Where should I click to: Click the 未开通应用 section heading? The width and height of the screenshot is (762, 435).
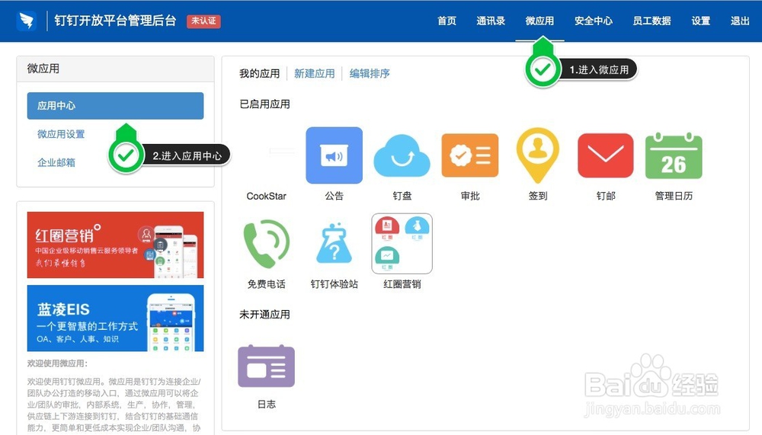264,315
